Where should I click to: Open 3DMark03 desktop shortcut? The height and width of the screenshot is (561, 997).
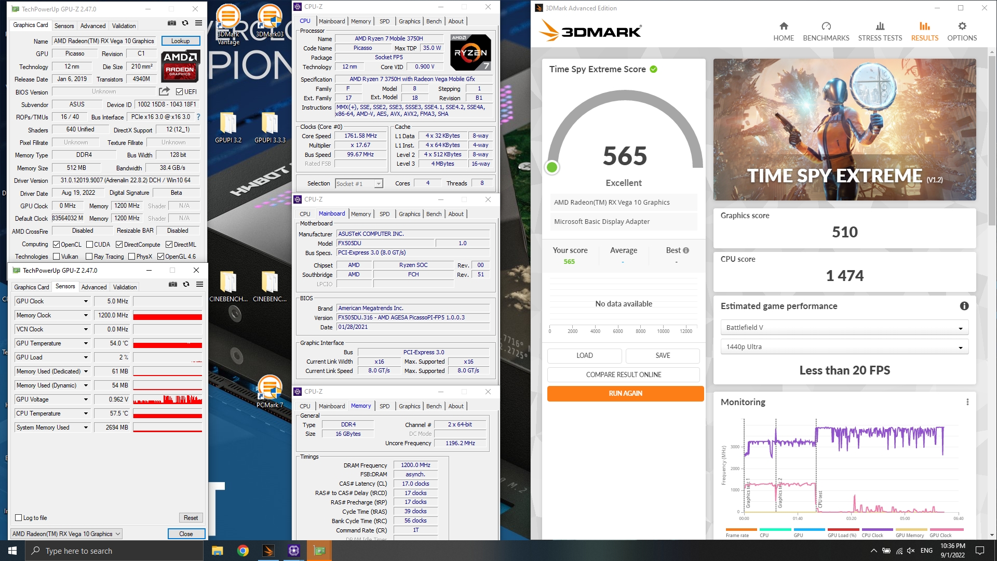[x=270, y=21]
